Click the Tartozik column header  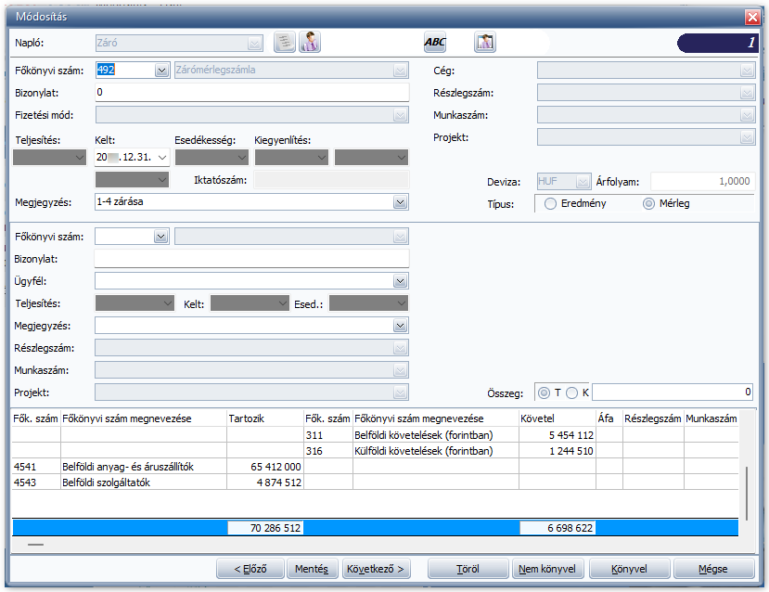click(264, 418)
